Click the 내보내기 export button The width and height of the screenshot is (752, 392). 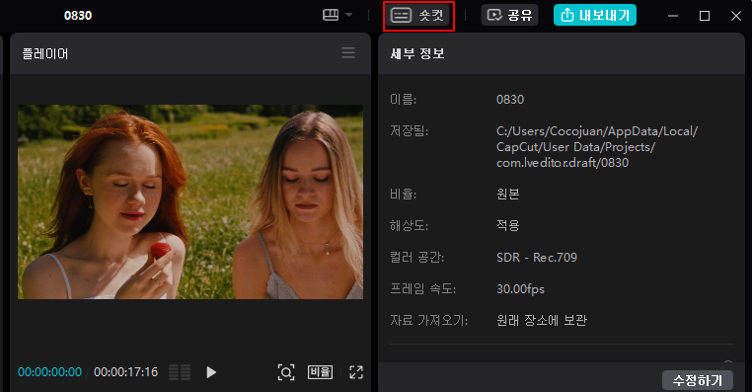(x=595, y=15)
